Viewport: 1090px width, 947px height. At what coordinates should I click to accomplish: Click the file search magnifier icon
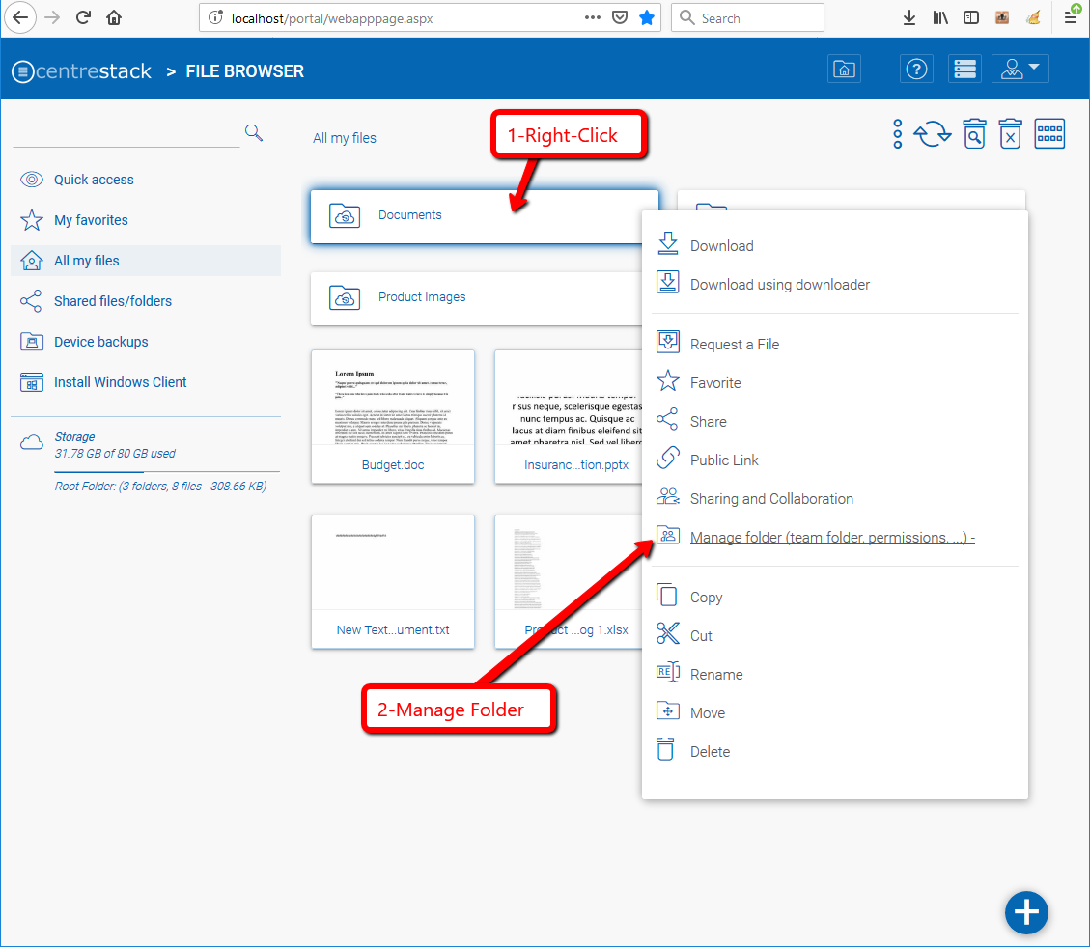[254, 132]
